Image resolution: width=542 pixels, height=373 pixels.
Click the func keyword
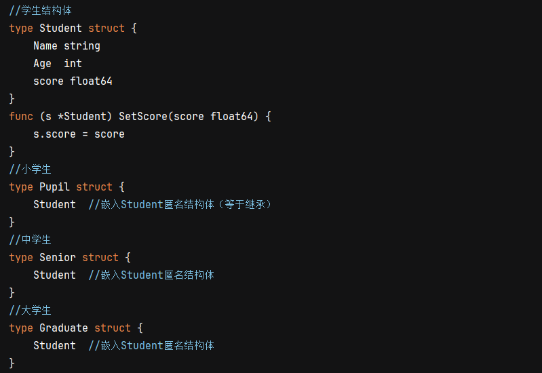pos(21,117)
